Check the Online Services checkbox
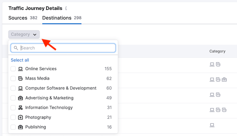Viewport: 237px width, 136px height. tap(13, 69)
